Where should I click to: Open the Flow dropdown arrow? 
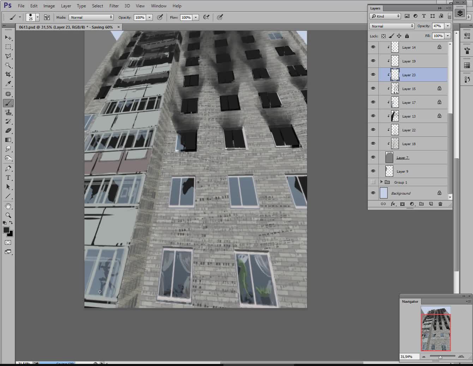(x=196, y=17)
